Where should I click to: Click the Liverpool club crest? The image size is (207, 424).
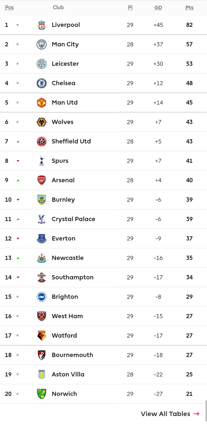pyautogui.click(x=41, y=25)
